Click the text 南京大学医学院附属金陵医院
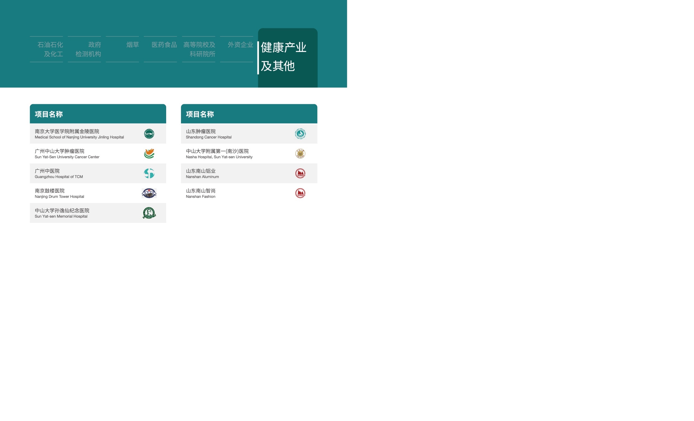This screenshot has height=421, width=694. (67, 131)
